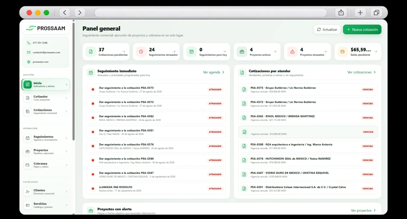This screenshot has height=219, width=407.
Task: Open new browser tab with plus icon
Action: [360, 12]
